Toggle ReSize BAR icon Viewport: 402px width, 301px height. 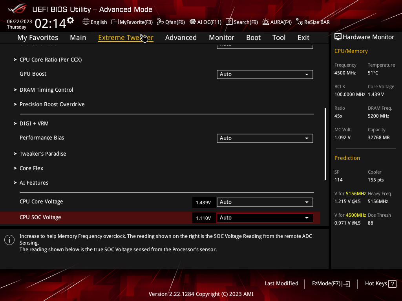click(x=300, y=22)
